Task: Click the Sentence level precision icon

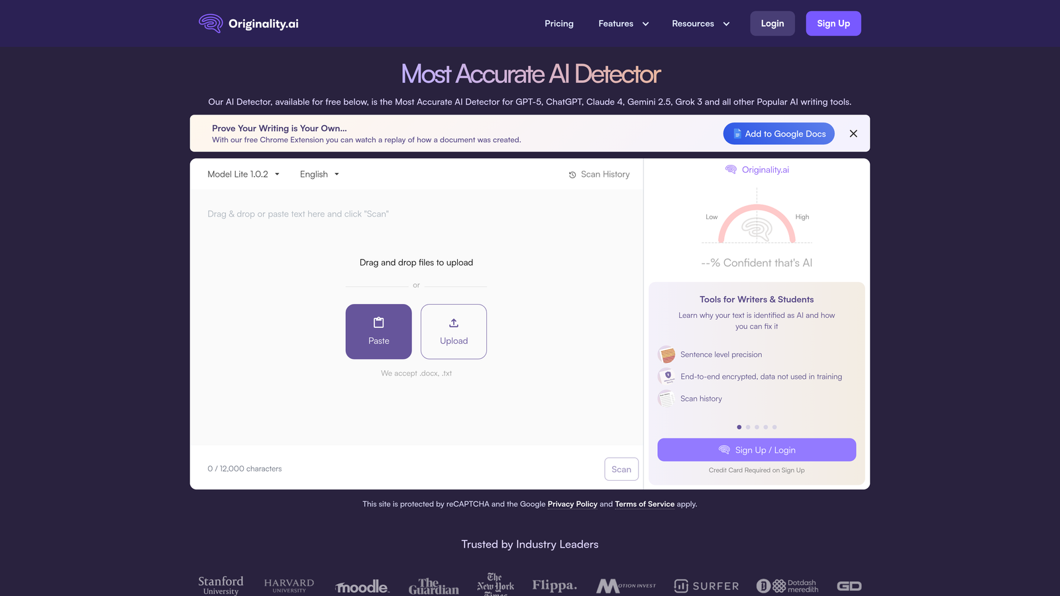Action: [666, 354]
